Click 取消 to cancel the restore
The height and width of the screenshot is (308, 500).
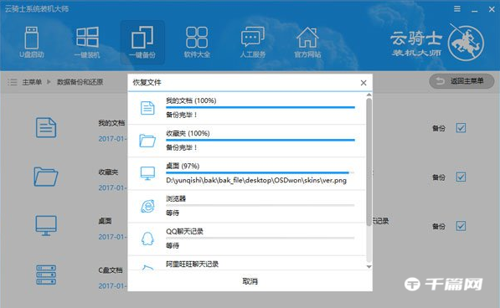(250, 281)
